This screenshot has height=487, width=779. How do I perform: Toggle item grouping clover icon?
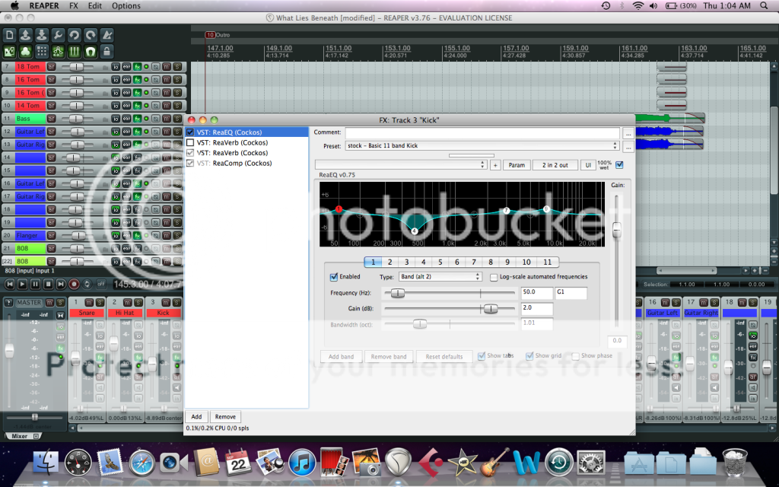pos(26,51)
